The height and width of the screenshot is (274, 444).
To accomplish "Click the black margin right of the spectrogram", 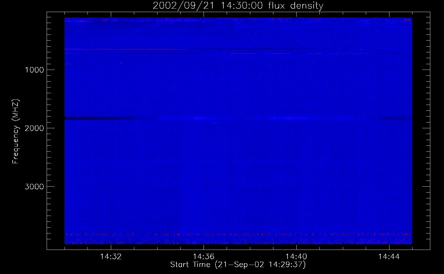I will point(421,132).
